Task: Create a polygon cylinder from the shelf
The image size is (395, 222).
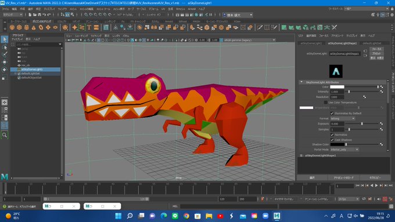Action: [x=27, y=27]
